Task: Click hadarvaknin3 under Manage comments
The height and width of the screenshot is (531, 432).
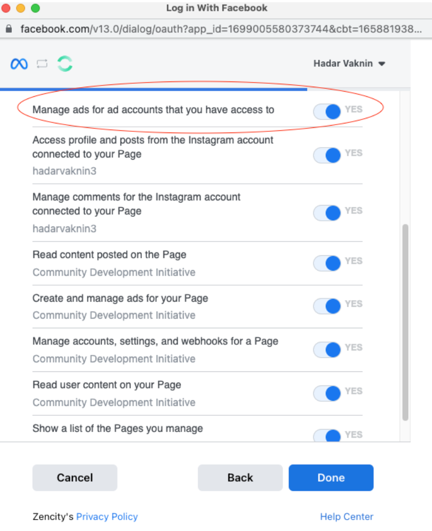Action: coord(64,229)
